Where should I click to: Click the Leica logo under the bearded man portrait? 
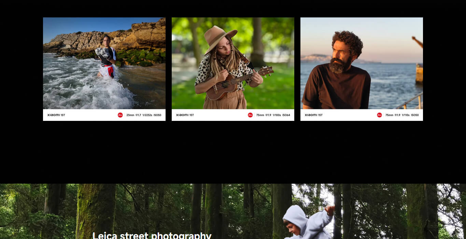pos(379,115)
